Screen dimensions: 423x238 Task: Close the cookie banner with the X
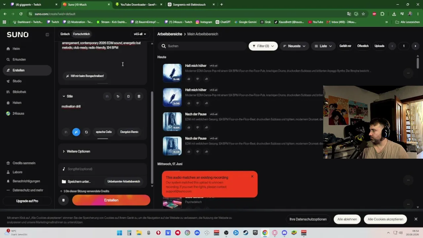pos(416,219)
